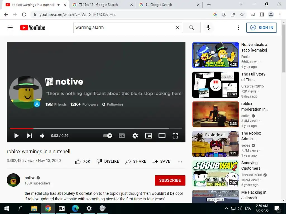This screenshot has width=286, height=214.
Task: Open The Full Story video thumbnail
Action: [x=215, y=85]
